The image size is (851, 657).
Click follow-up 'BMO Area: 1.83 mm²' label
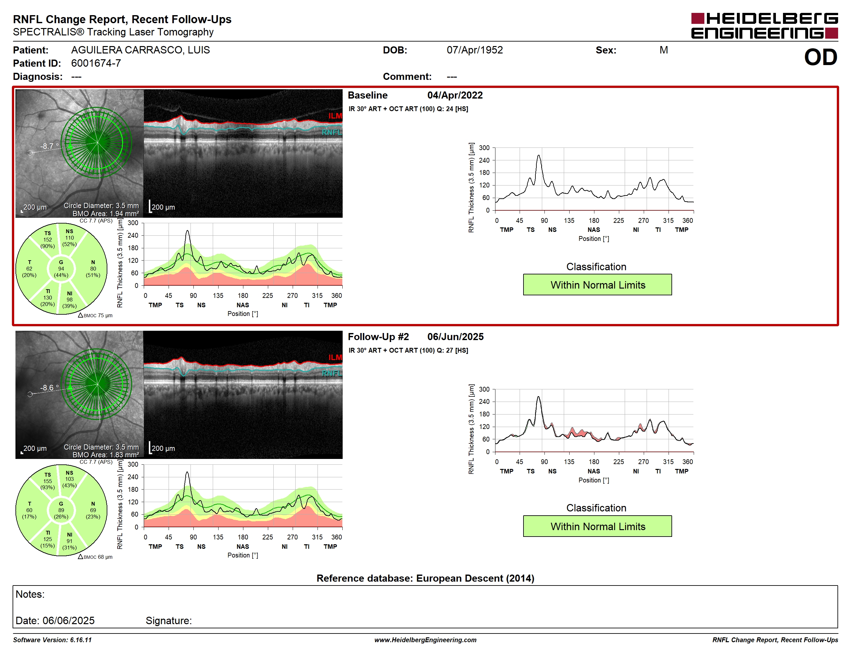[x=106, y=455]
